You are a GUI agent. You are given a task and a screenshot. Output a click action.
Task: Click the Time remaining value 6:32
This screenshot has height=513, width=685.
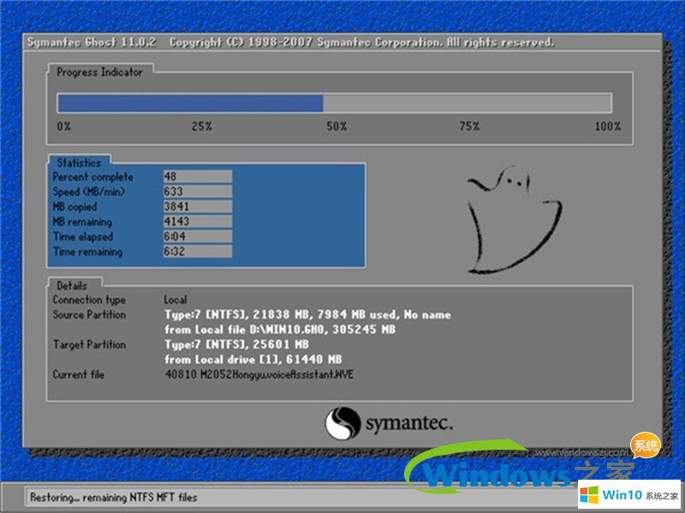tap(198, 251)
